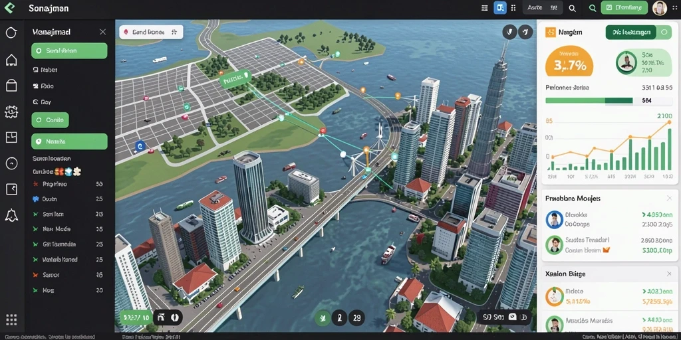Select the Roy item in side panel
Image resolution: width=681 pixels, height=340 pixels.
point(42,102)
